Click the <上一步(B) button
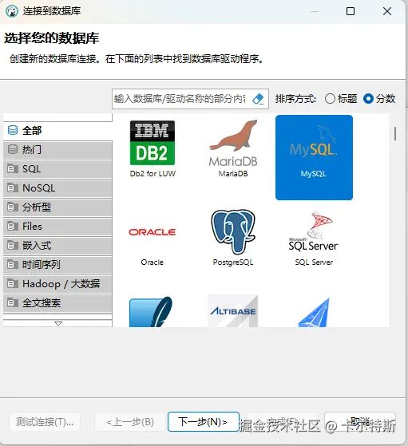Screen dimensions: 408x446 click(x=130, y=421)
